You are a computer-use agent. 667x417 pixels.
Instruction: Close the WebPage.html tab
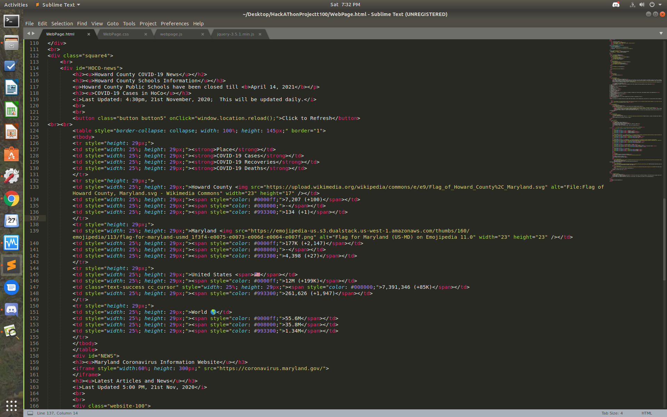point(89,34)
